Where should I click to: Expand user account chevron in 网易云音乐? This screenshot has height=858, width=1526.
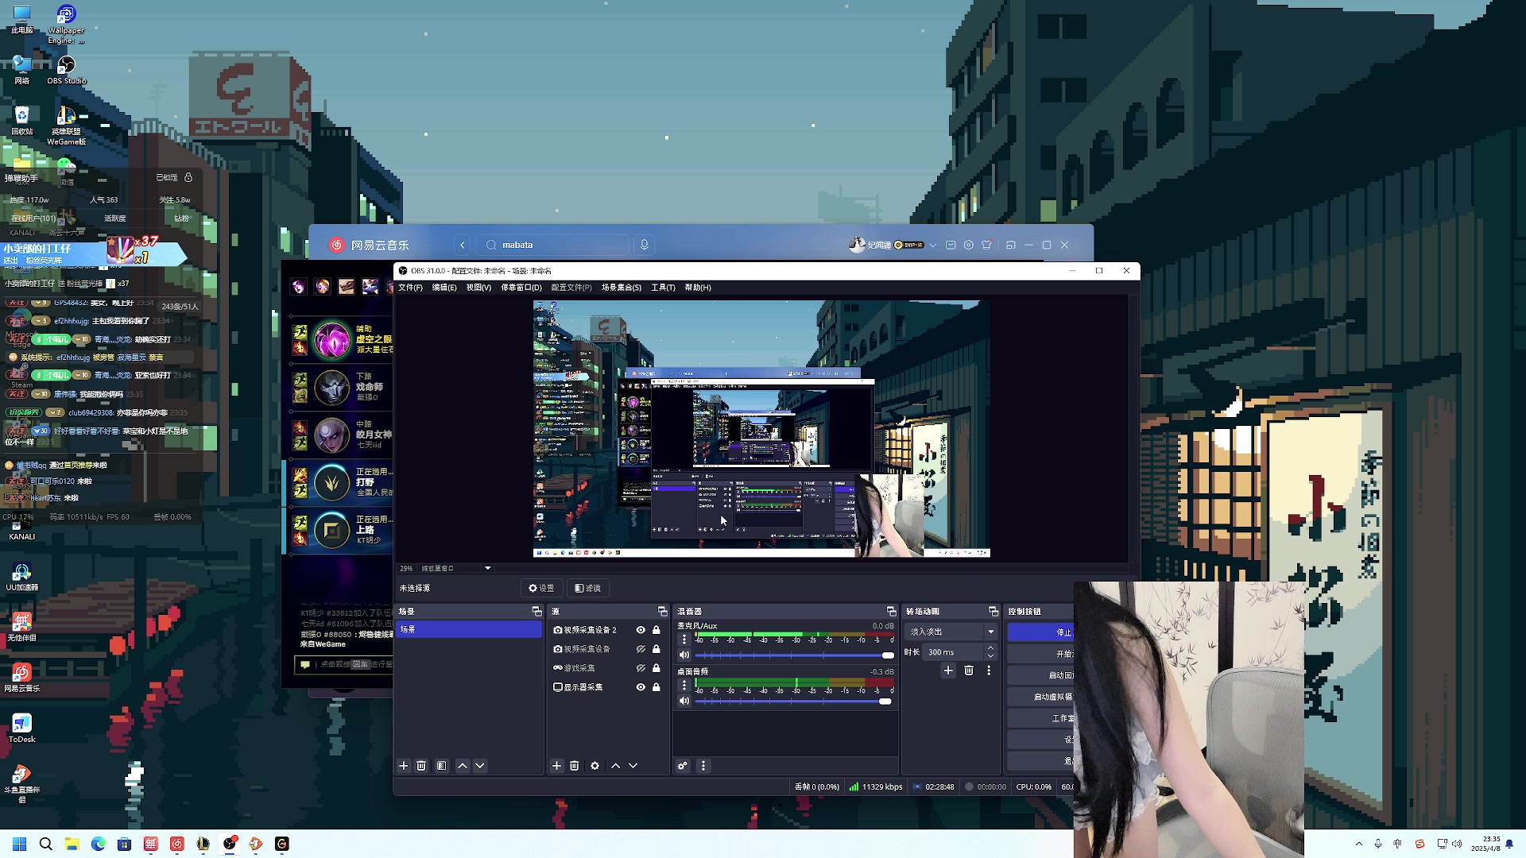pyautogui.click(x=933, y=245)
